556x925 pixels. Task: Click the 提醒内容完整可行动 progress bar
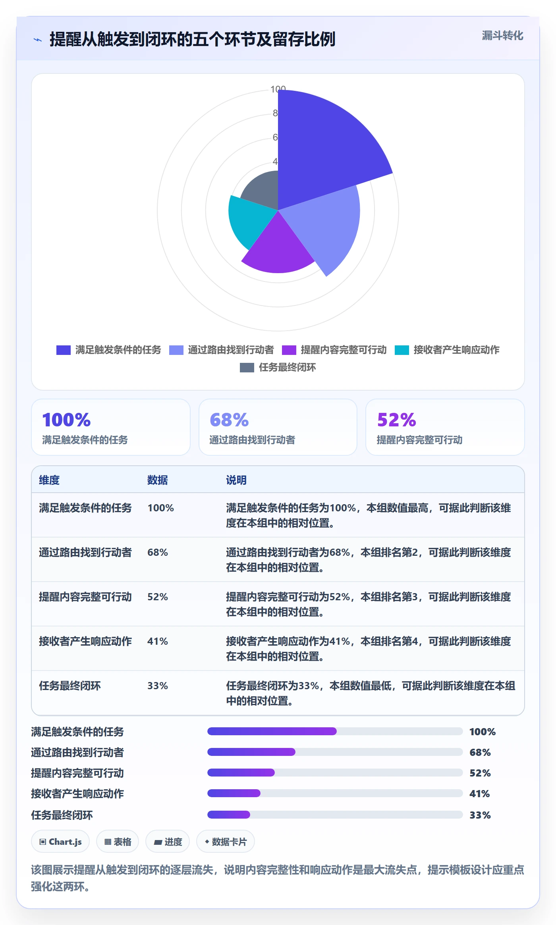[x=335, y=773]
